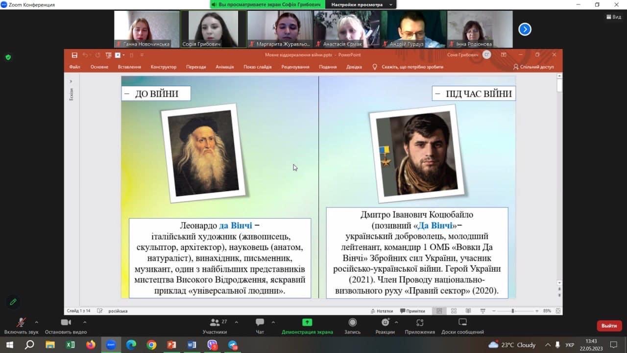Open Telegram from Windows taskbar
This screenshot has height=353, width=627.
[233, 345]
